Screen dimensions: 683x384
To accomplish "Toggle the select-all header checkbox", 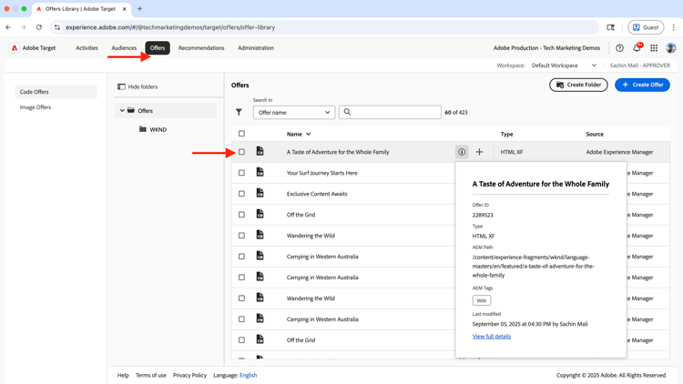I will point(241,134).
